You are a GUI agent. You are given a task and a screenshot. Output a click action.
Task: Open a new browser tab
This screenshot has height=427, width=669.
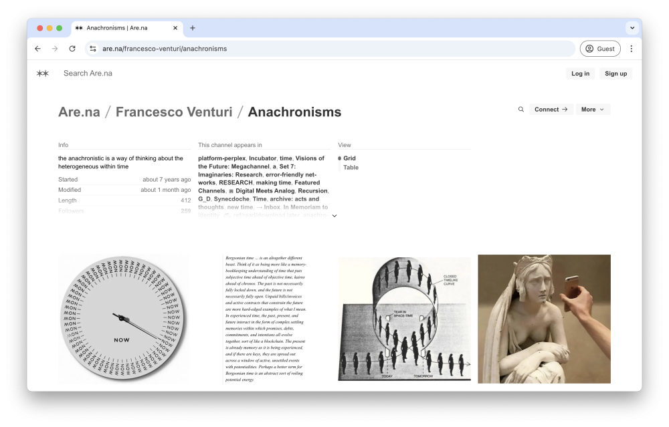(x=193, y=28)
